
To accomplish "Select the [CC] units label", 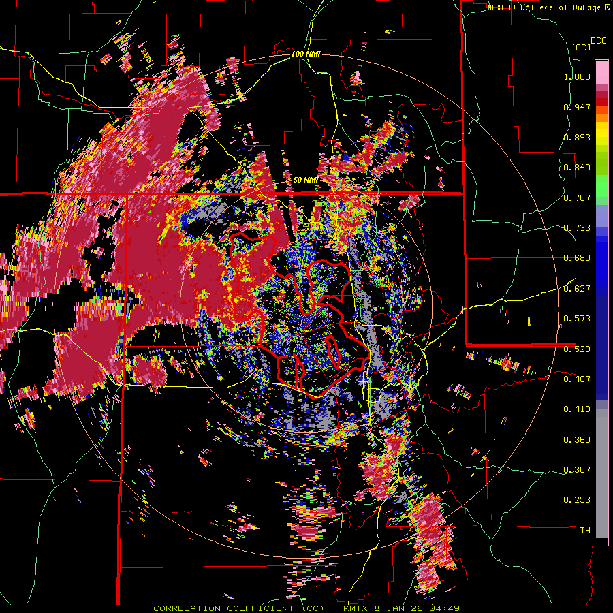I will (x=582, y=47).
